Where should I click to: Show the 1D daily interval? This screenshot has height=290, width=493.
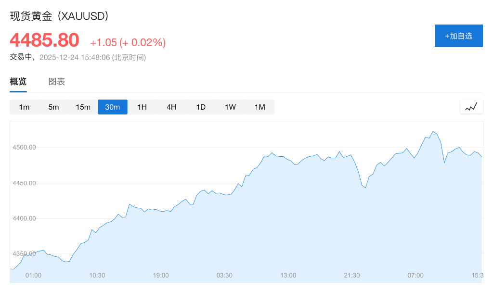click(x=201, y=107)
